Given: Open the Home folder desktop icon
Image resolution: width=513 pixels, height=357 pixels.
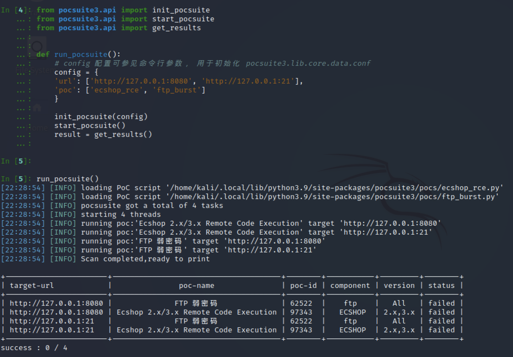Looking at the screenshot, I should click(x=37, y=108).
